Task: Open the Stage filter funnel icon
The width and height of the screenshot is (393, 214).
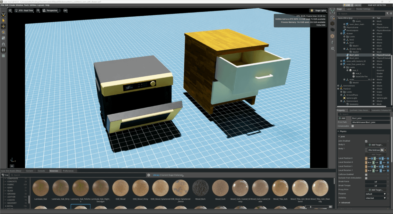Action: [388, 14]
